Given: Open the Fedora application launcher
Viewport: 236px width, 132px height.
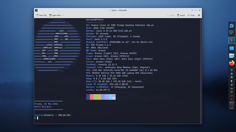Looking at the screenshot, I should point(232,26).
